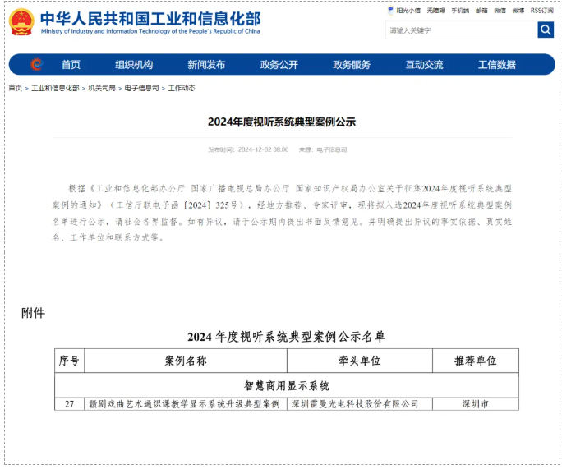The image size is (562, 469).
Task: Click the 附件 attachment heading
Action: click(x=33, y=313)
